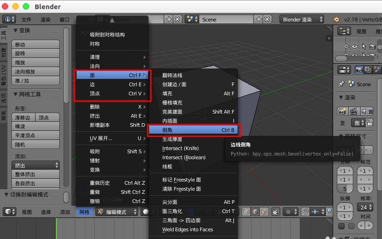Open the 边 Ctrl E submenu
The width and height of the screenshot is (382, 239).
tap(113, 84)
